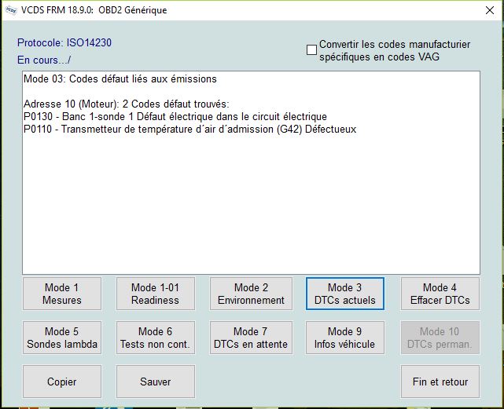Screen dimensions: 504x409
Task: Click the Protocole: ISO14230 label
Action: pos(64,42)
